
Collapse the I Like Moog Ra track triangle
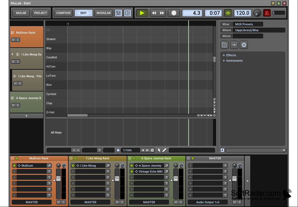coord(12,54)
